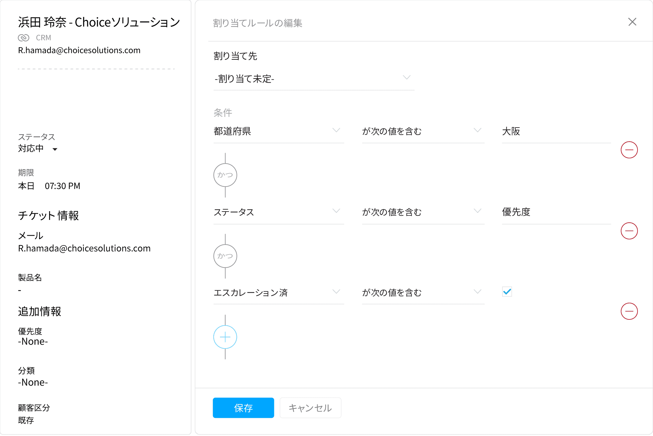Screen dimensions: 653x436
Task: Click the first かつ connector circle
Action: (225, 175)
